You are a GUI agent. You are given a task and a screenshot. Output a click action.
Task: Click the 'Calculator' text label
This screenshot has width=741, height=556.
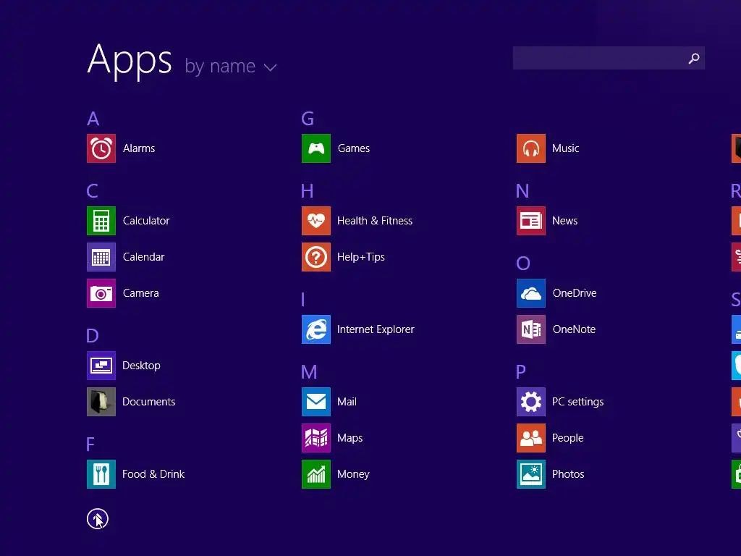point(146,221)
